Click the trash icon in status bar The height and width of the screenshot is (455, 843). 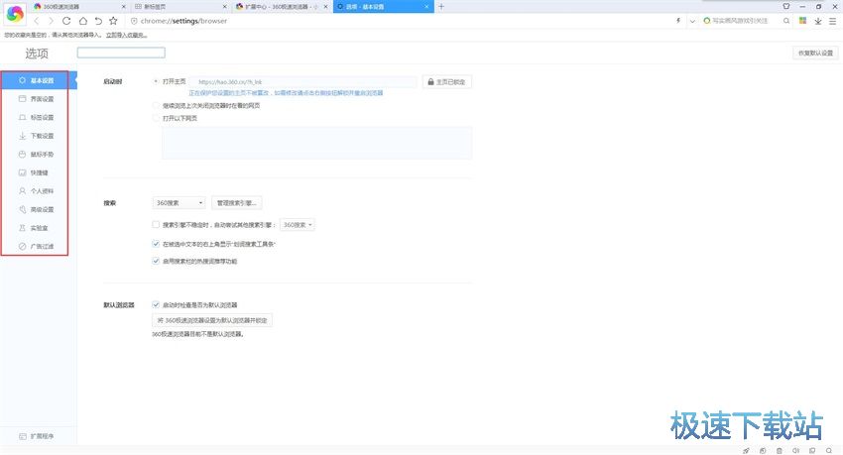click(779, 450)
